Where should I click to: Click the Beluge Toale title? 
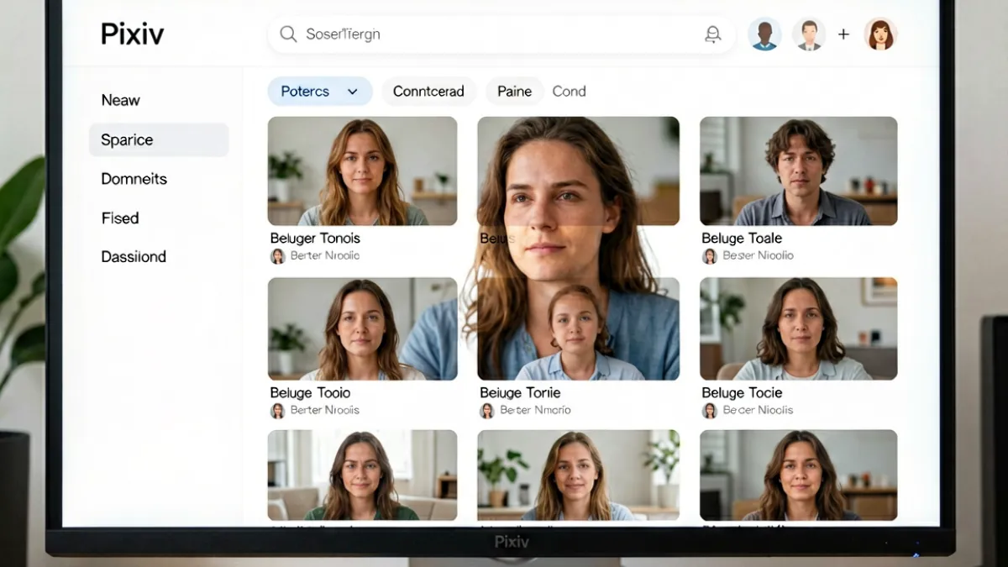(x=742, y=239)
